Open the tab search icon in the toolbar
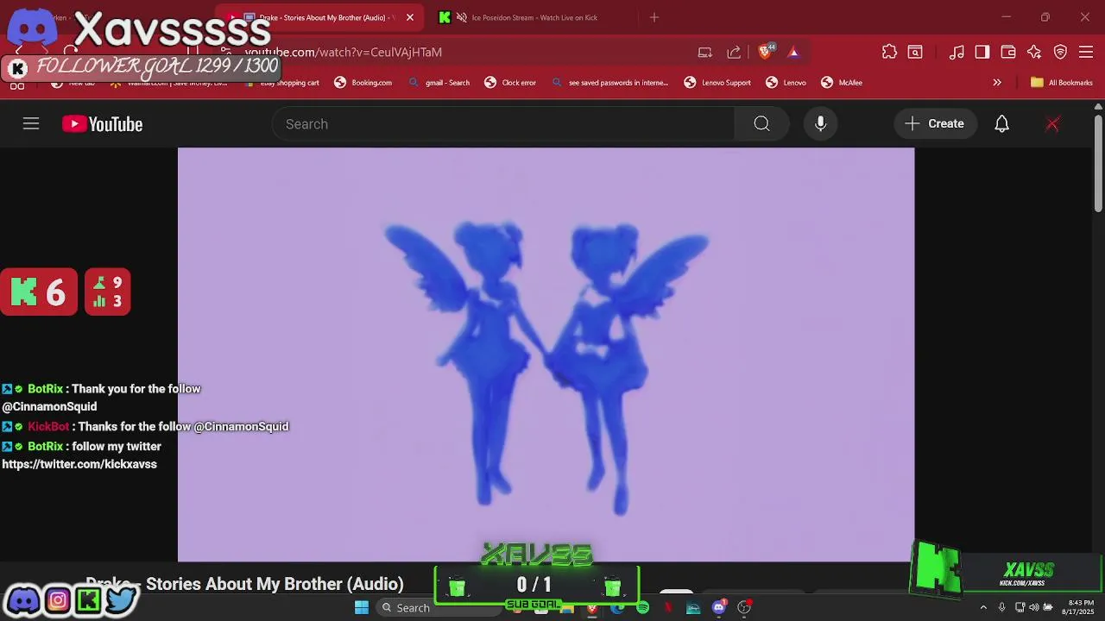1105x621 pixels. [x=915, y=52]
